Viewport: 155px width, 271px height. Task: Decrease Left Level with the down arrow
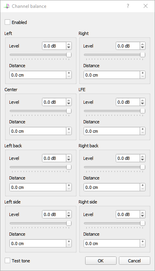[69, 48]
